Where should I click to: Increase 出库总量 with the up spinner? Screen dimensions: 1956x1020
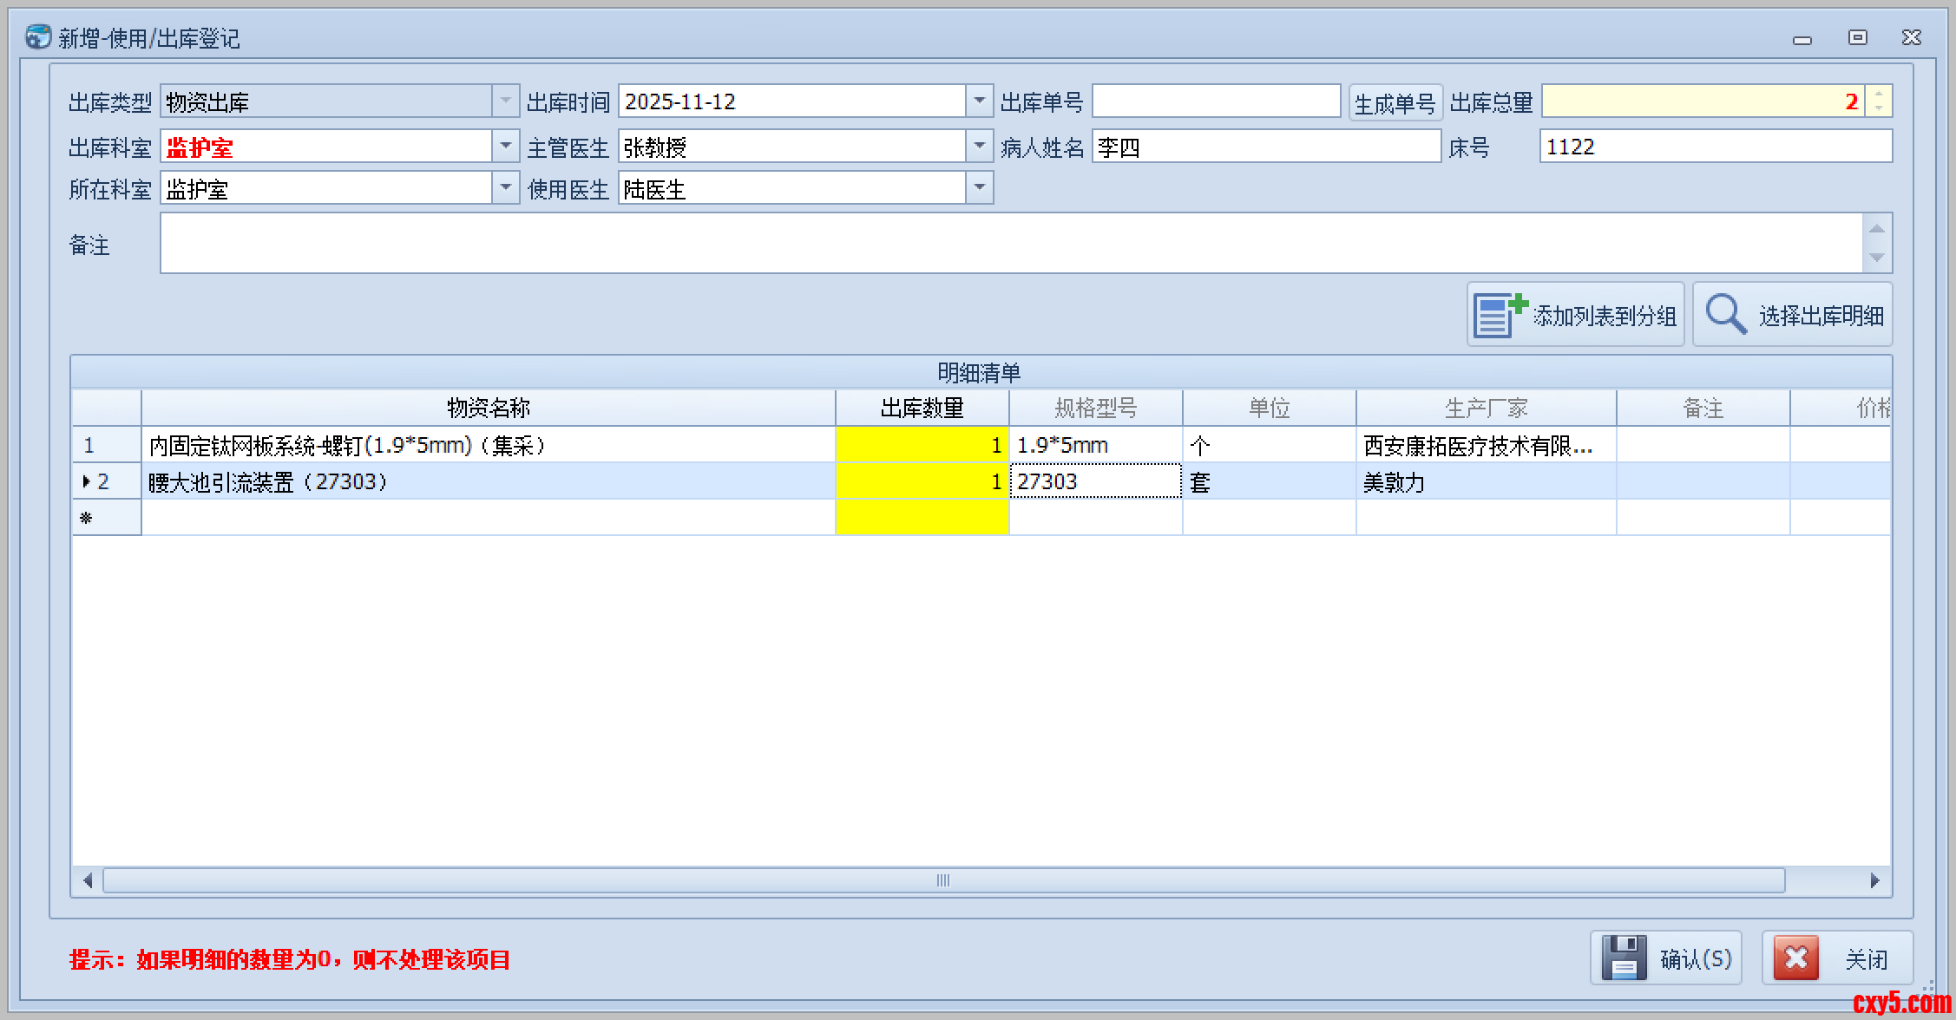pos(1879,95)
